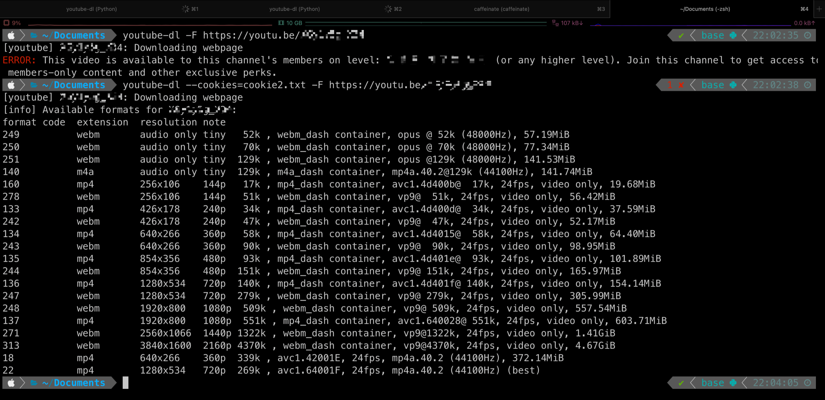The height and width of the screenshot is (400, 825).
Task: Click folder icon in cookies command prompt
Action: coord(34,85)
